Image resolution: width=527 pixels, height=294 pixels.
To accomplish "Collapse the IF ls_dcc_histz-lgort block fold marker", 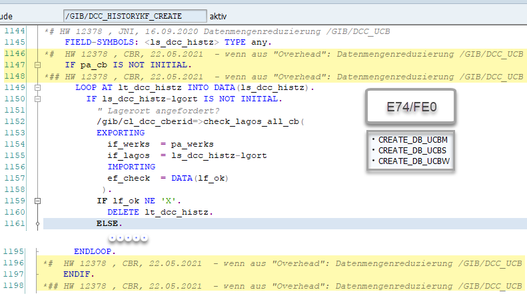I will pos(38,99).
